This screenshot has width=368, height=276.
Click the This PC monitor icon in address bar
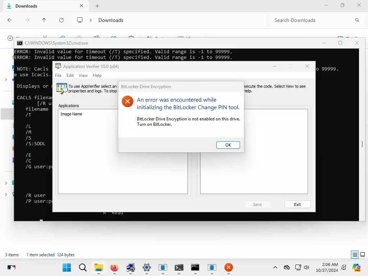pyautogui.click(x=80, y=20)
